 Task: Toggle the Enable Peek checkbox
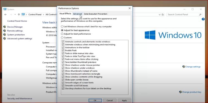tap(63, 51)
